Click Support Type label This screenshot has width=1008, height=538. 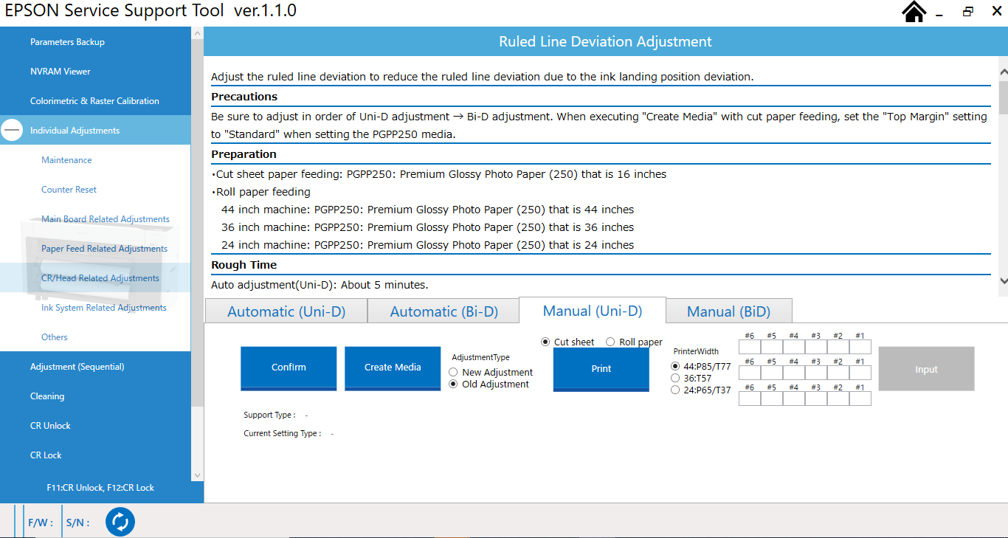tap(269, 415)
